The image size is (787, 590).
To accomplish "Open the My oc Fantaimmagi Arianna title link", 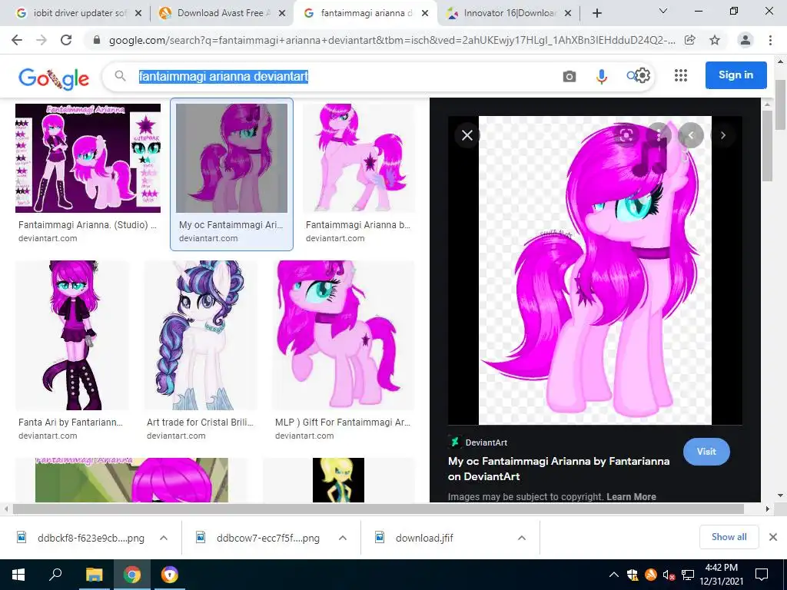I will pyautogui.click(x=559, y=469).
